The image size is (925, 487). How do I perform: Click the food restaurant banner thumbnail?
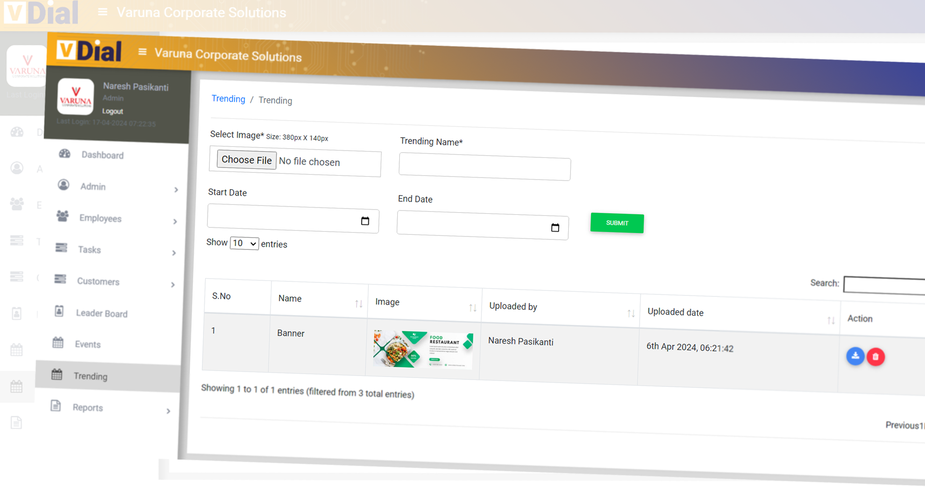pos(423,349)
